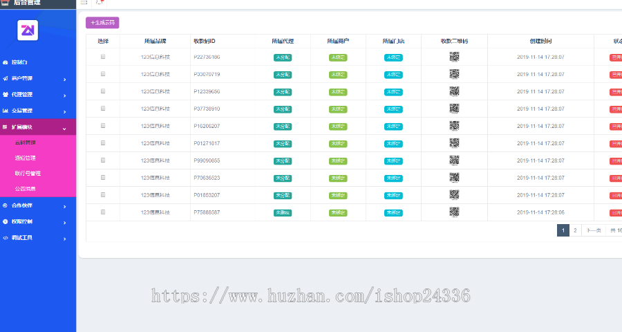Click the 所属品牌 column header
Image resolution: width=622 pixels, height=332 pixels.
coord(155,41)
